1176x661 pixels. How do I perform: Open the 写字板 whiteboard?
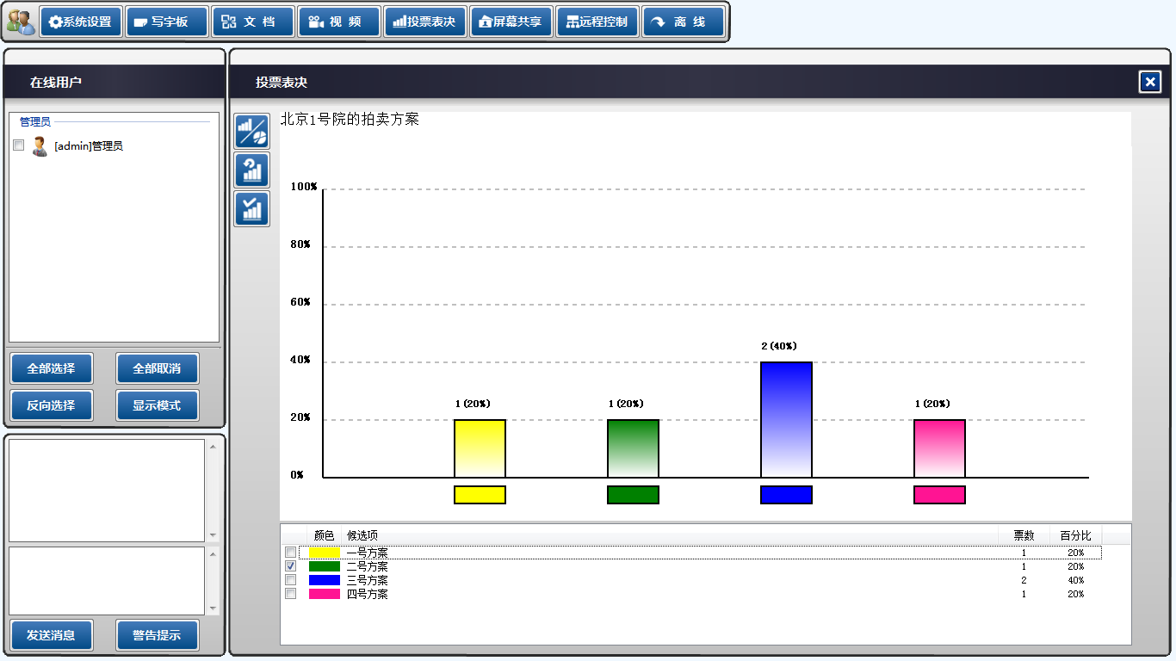point(167,22)
